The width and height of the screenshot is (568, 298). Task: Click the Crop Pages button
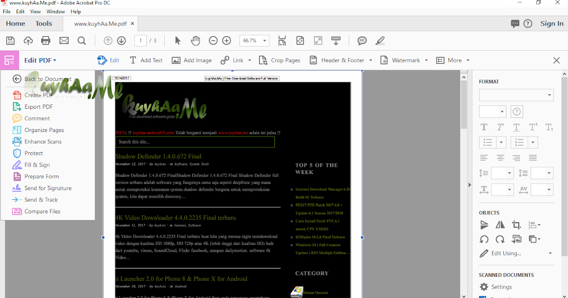point(280,60)
